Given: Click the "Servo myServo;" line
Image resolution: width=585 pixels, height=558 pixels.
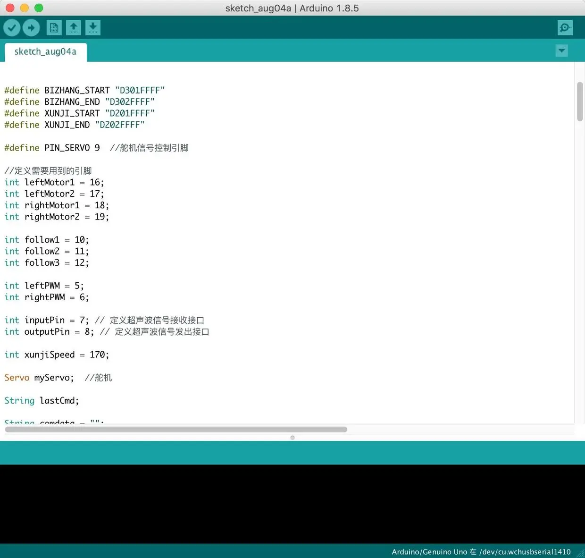Looking at the screenshot, I should pos(58,378).
